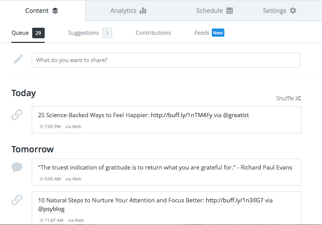This screenshot has width=322, height=225.
Task: Click the Shuffle icon next to Today
Action: (x=299, y=98)
